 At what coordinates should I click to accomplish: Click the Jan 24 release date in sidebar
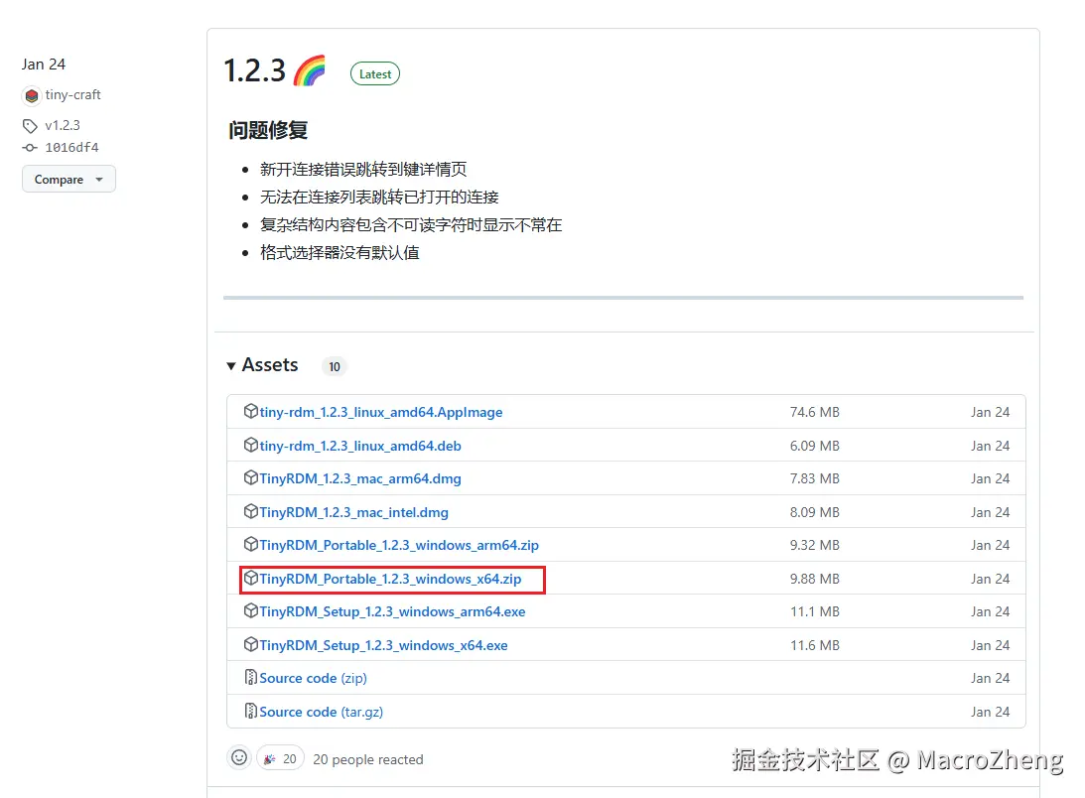point(43,65)
